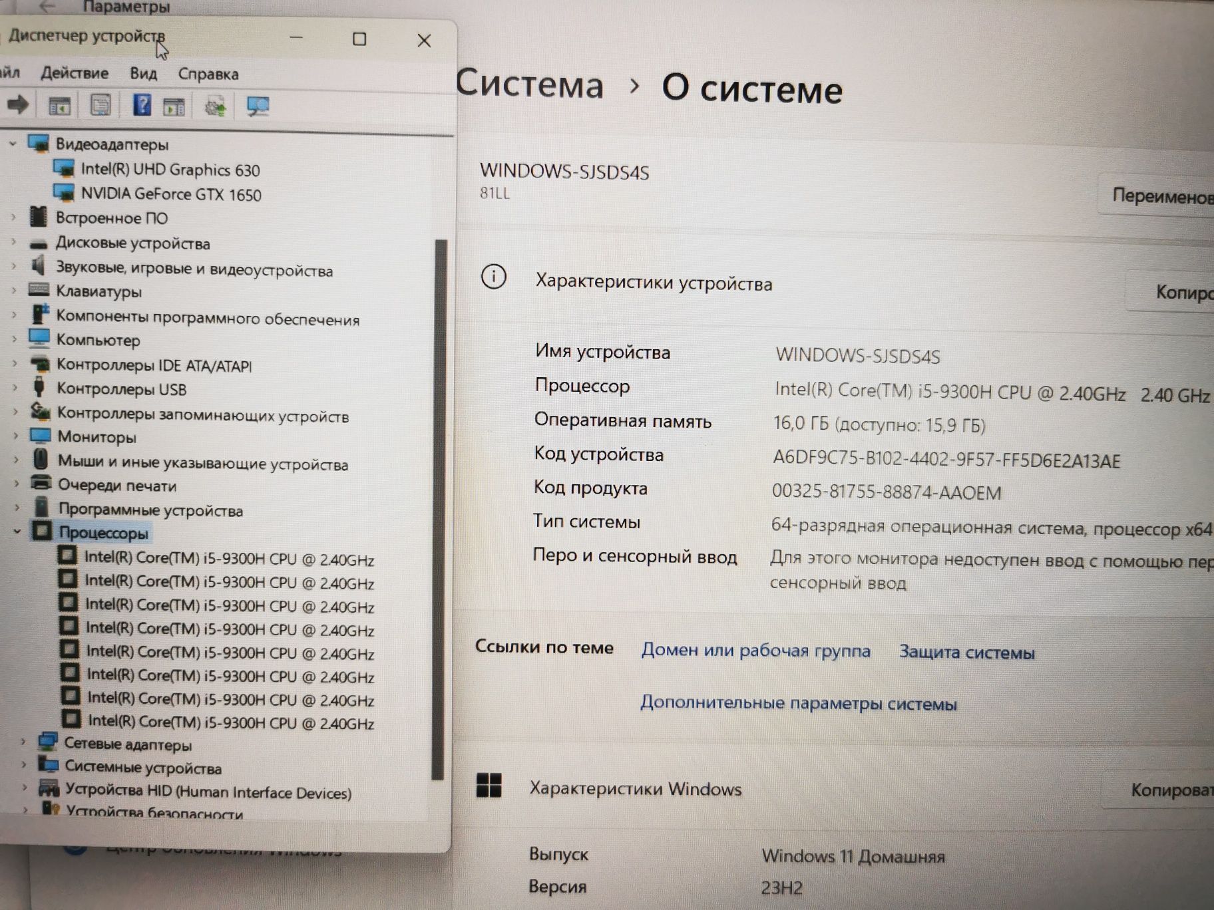
Task: Click the Мониторы screen icon
Action: click(41, 436)
